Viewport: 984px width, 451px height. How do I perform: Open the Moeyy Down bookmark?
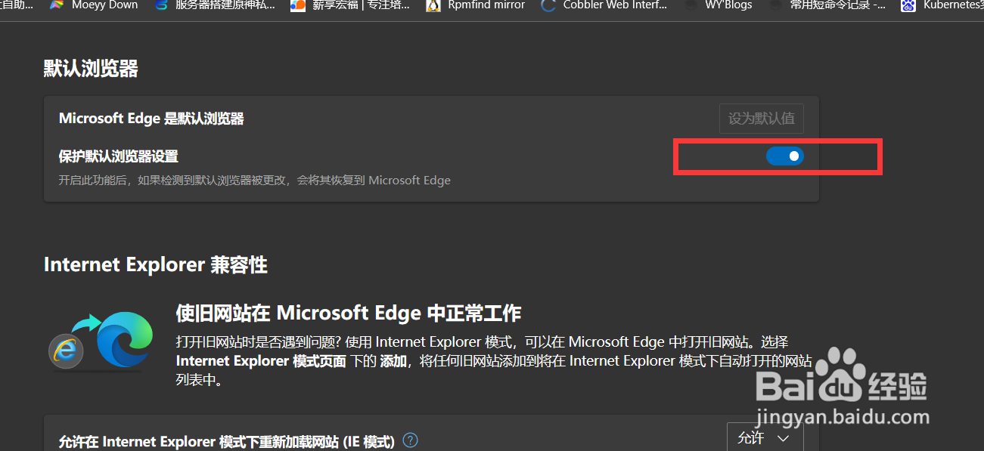[x=94, y=5]
